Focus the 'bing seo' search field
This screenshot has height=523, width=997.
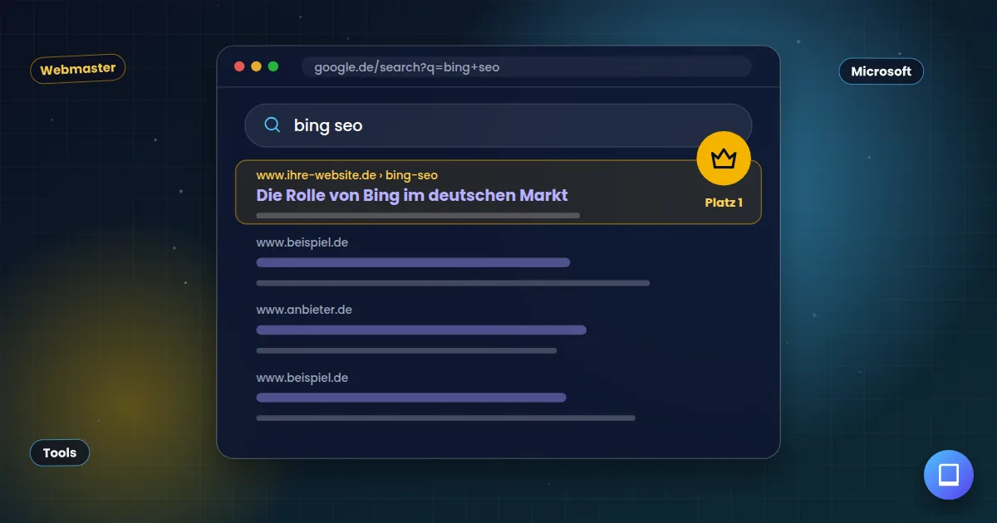click(498, 125)
